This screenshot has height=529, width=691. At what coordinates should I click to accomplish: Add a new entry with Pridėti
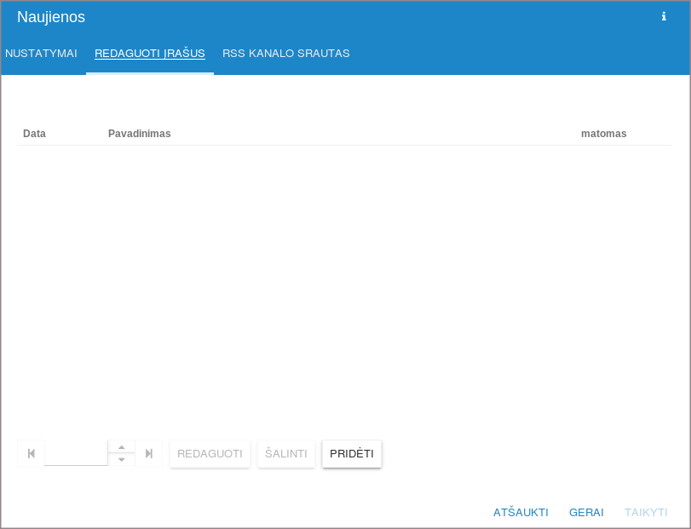point(352,453)
